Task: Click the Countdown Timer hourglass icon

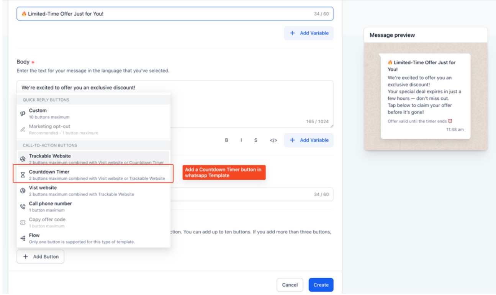Action: (x=23, y=175)
